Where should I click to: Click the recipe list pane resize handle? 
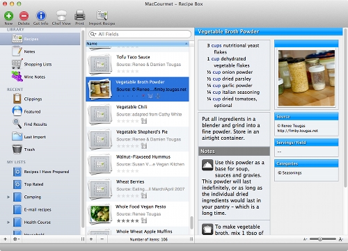pos(191,239)
